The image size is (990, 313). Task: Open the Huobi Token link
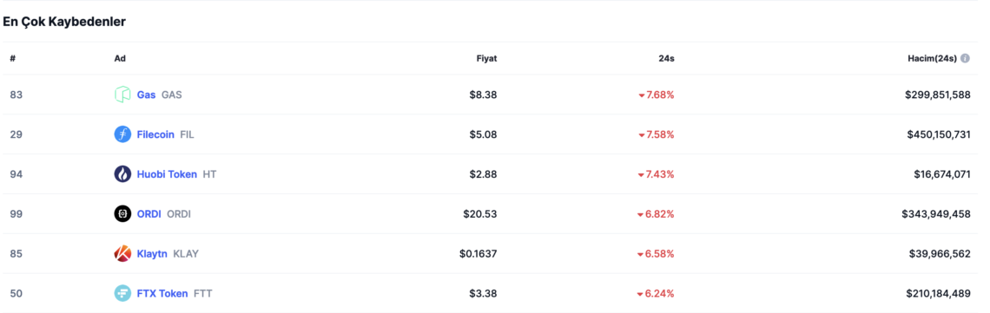pyautogui.click(x=167, y=173)
